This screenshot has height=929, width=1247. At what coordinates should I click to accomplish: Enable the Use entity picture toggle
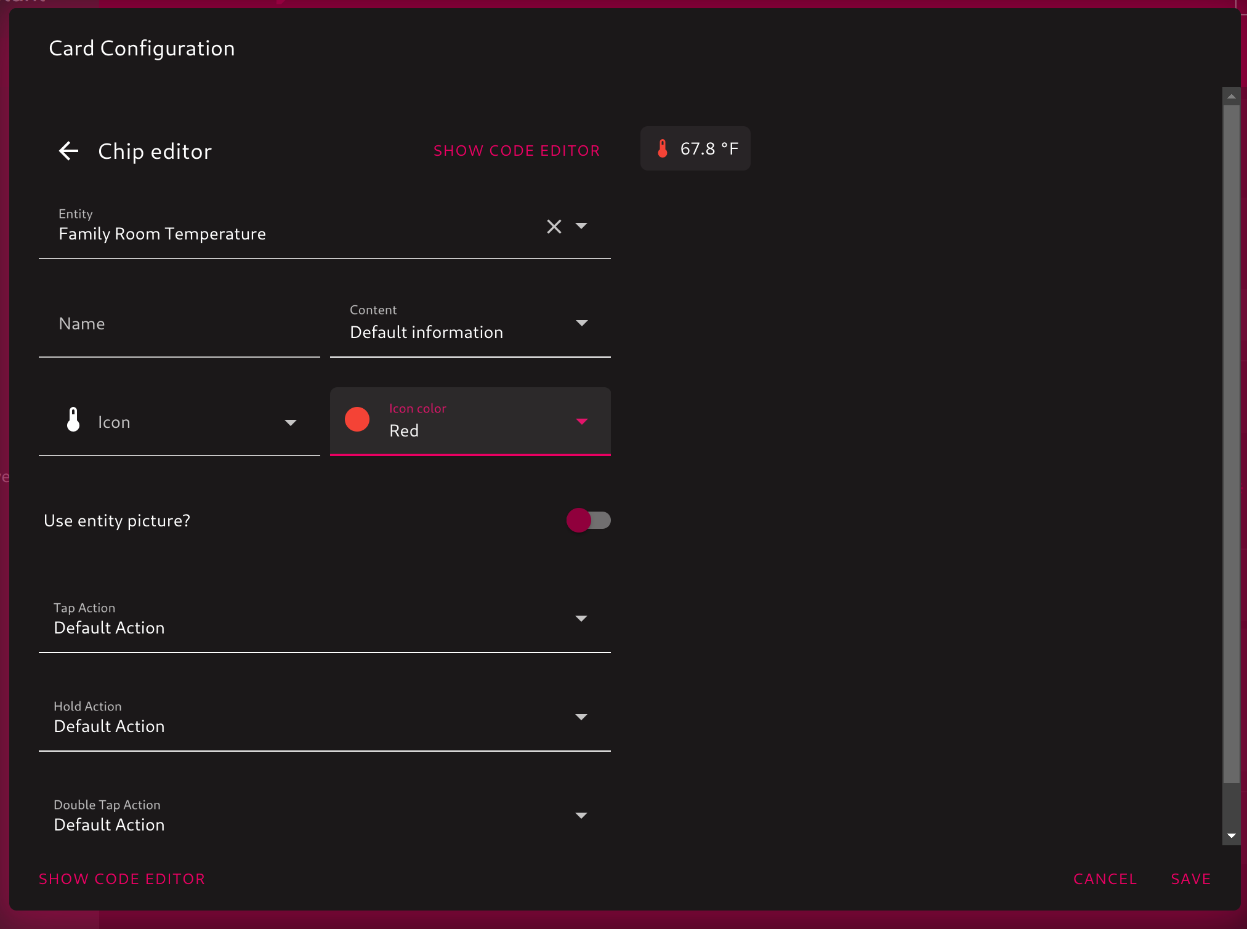tap(588, 520)
